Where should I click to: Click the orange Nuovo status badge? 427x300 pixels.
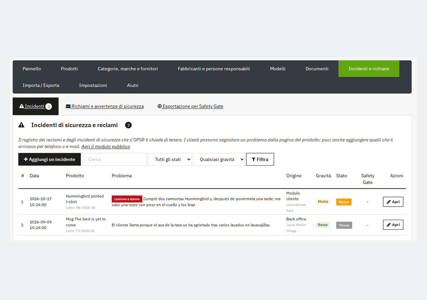coord(344,202)
